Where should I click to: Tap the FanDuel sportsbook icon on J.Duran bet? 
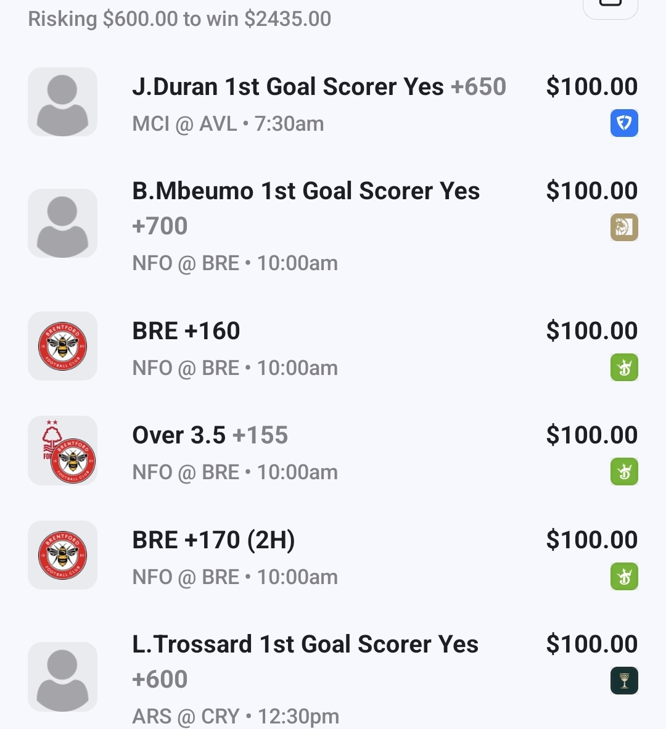(x=624, y=123)
